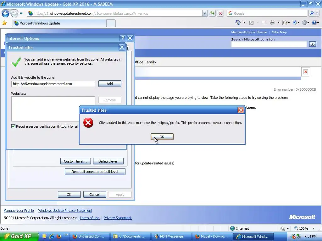This screenshot has height=241, width=322.
Task: Click the Refresh page icon
Action: 212,13
